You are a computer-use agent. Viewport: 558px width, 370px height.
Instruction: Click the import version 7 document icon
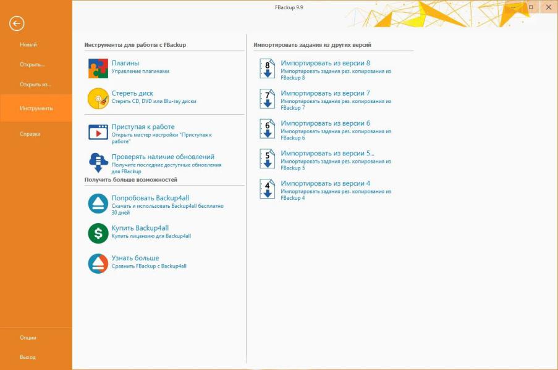coord(267,99)
